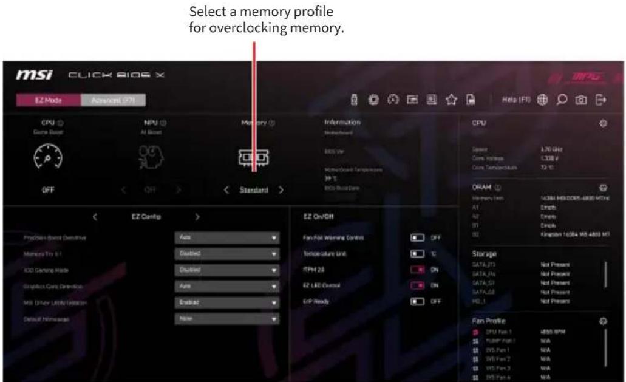The height and width of the screenshot is (382, 626).
Task: Click the save profile document icon
Action: click(x=471, y=100)
